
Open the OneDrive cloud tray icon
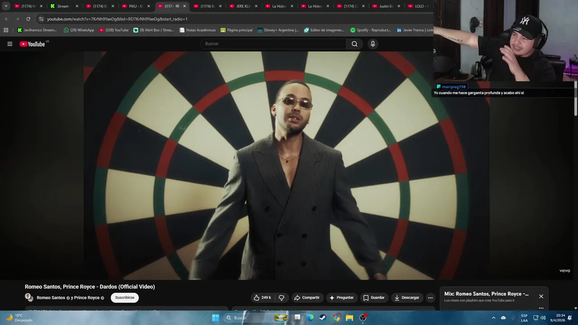click(x=503, y=318)
